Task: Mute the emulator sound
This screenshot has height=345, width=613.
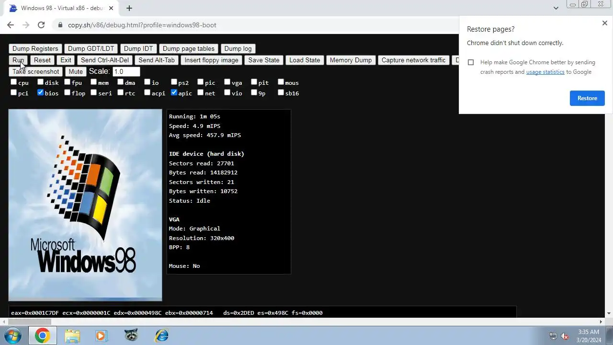Action: coord(76,71)
